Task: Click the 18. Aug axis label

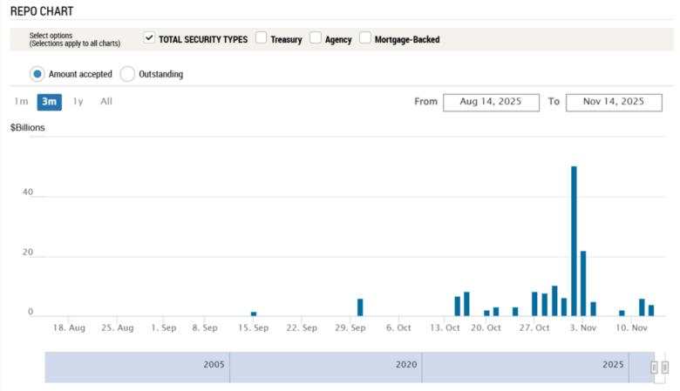Action: pos(69,327)
